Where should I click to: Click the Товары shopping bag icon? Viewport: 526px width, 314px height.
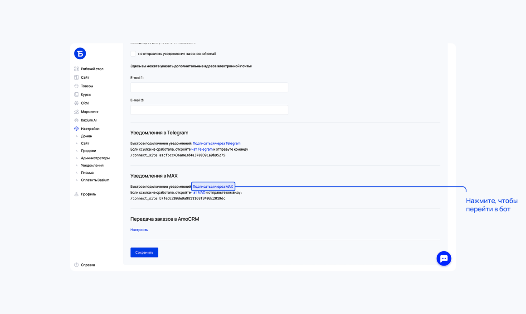(77, 86)
